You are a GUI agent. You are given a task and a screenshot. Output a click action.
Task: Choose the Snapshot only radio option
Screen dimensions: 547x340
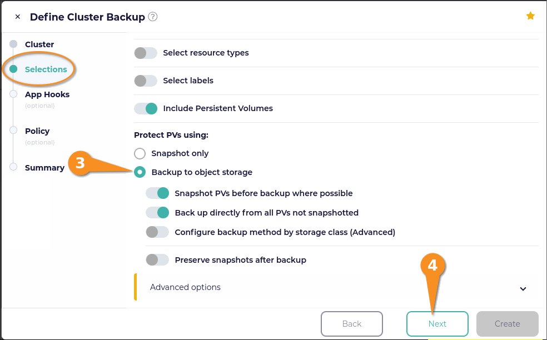[x=140, y=153]
